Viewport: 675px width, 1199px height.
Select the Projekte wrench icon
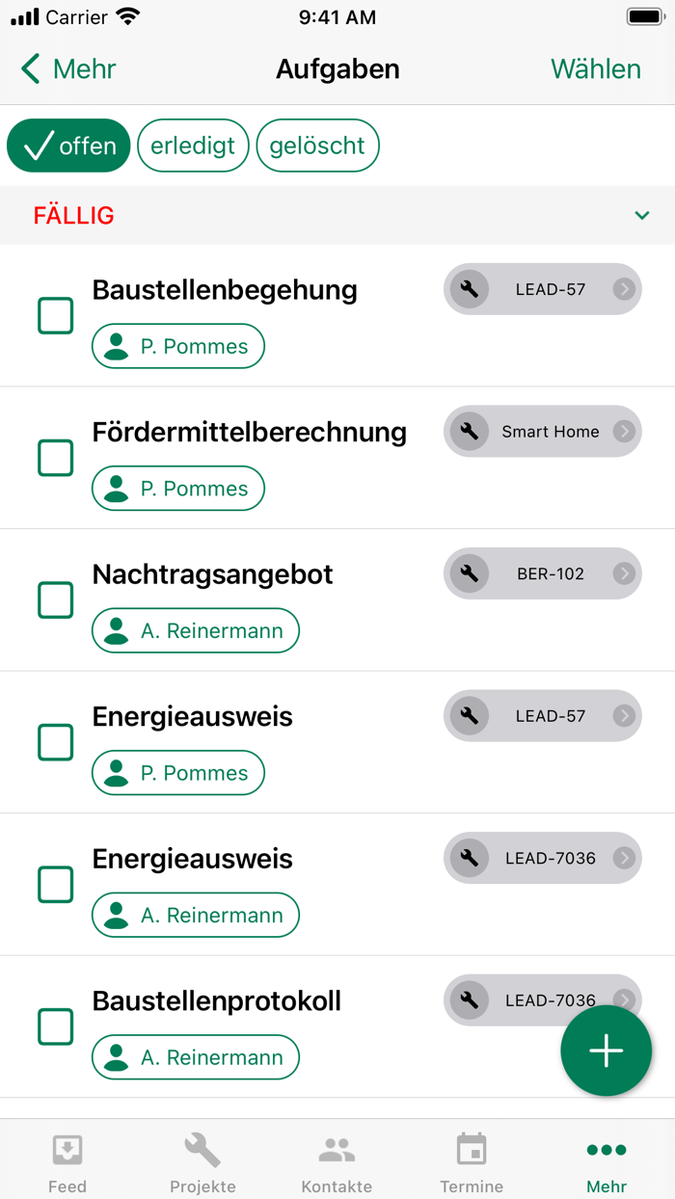tap(202, 1150)
